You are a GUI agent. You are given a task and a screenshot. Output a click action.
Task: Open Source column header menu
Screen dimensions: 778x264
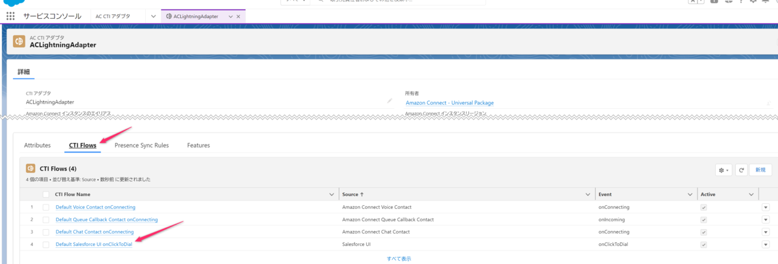589,194
